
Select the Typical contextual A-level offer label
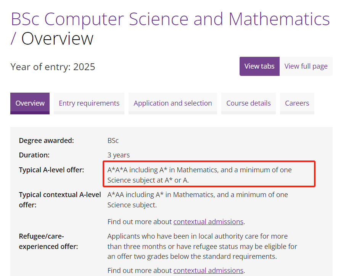(60, 200)
